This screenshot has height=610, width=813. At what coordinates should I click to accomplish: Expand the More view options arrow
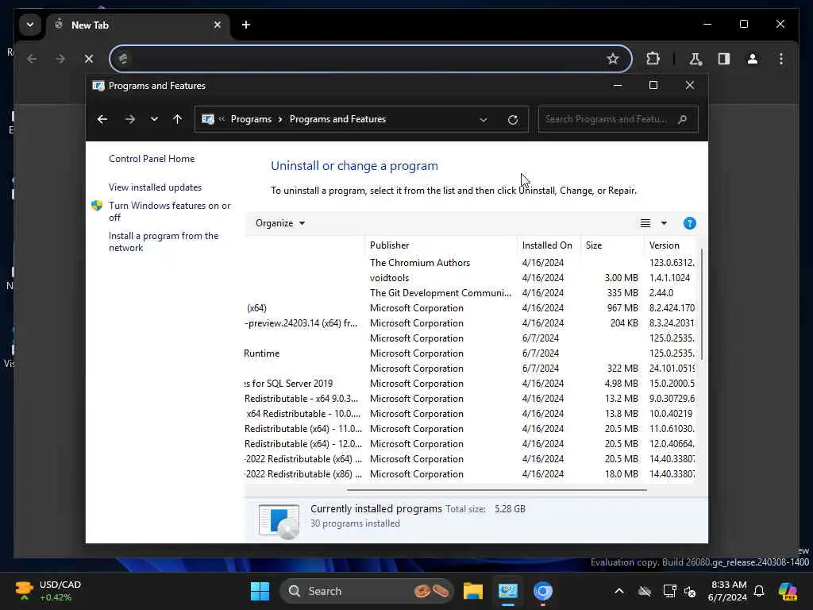click(x=664, y=223)
